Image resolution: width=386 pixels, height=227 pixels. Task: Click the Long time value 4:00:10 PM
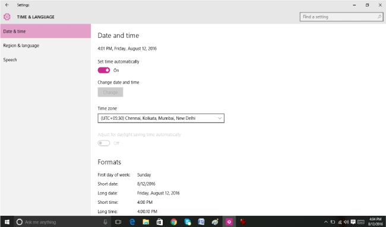(147, 212)
